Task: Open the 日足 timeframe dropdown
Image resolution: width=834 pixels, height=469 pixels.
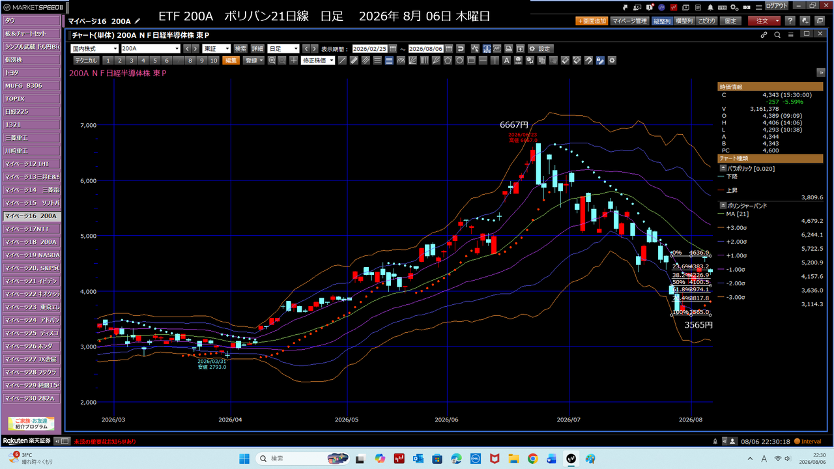Action: [x=284, y=49]
